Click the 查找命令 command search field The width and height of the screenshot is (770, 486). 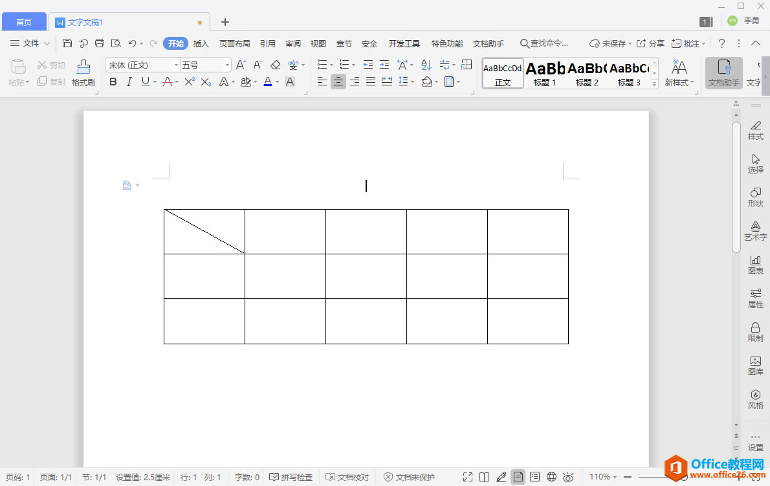point(544,44)
